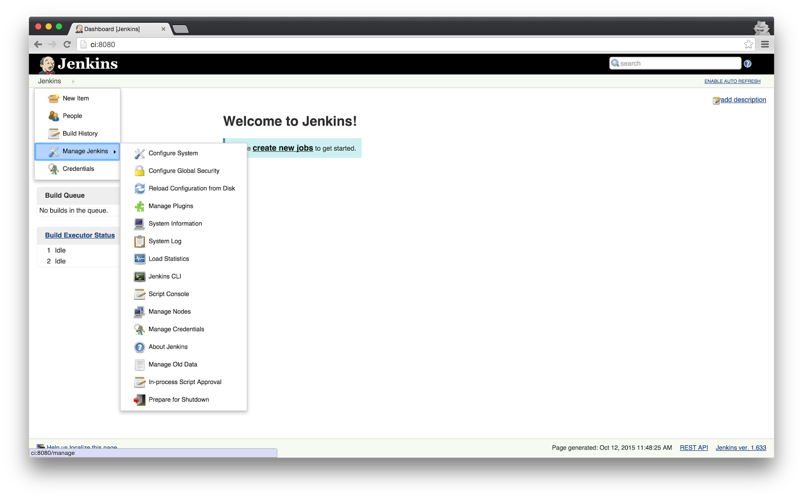Open System Log menu entry
Image resolution: width=803 pixels, height=499 pixels.
[x=165, y=241]
